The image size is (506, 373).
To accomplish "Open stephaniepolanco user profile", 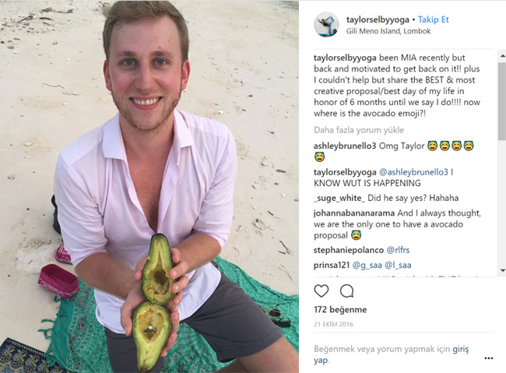I will 349,252.
